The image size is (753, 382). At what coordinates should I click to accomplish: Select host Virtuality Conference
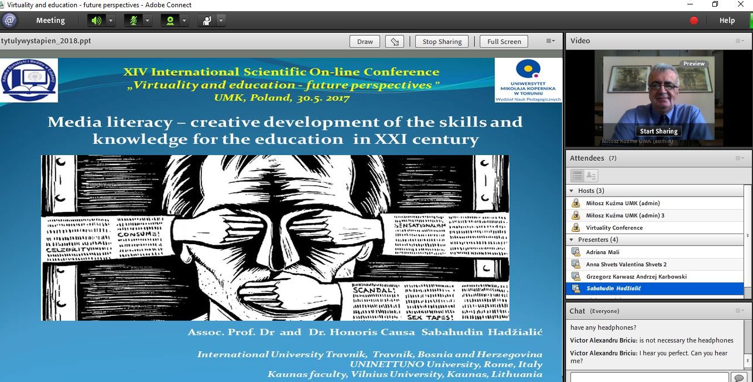point(655,227)
